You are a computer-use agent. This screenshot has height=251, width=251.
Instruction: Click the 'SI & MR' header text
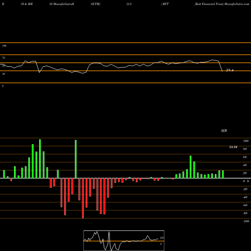27,4
